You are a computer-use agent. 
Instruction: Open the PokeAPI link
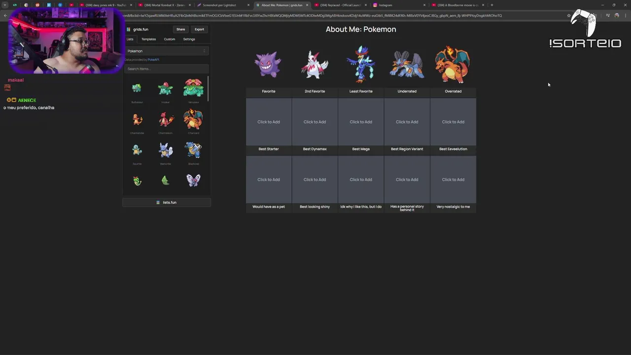[153, 60]
